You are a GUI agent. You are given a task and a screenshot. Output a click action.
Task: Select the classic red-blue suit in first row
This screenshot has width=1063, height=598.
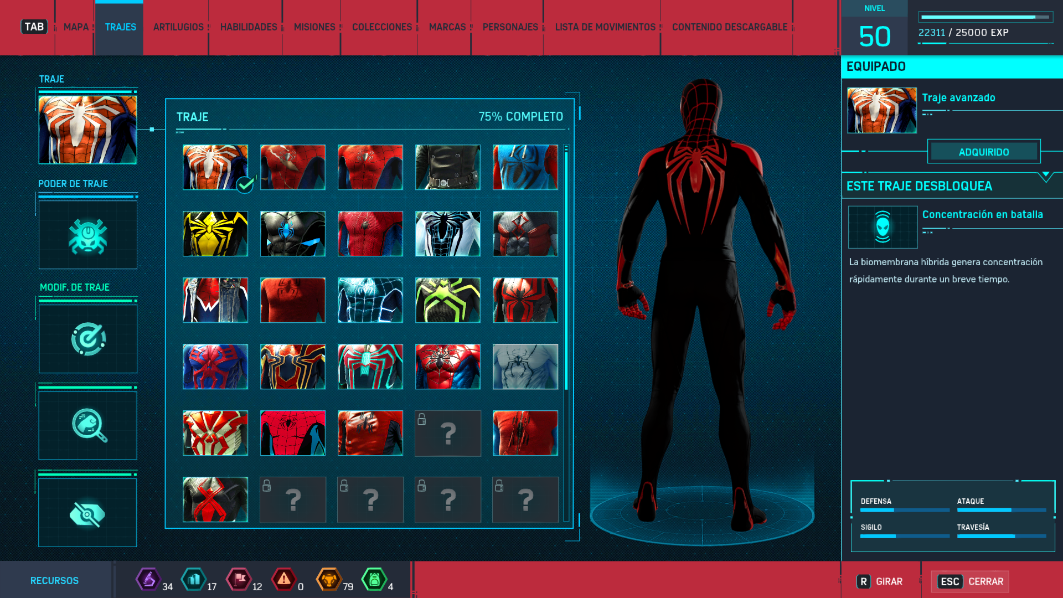point(370,167)
